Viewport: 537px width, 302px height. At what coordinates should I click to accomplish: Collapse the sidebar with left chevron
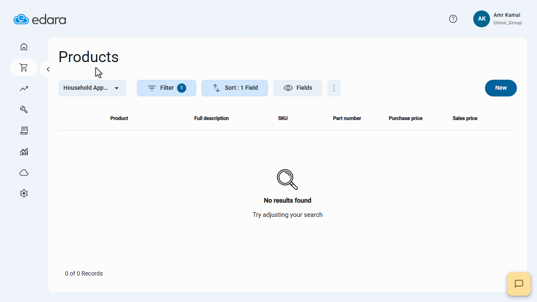point(48,69)
